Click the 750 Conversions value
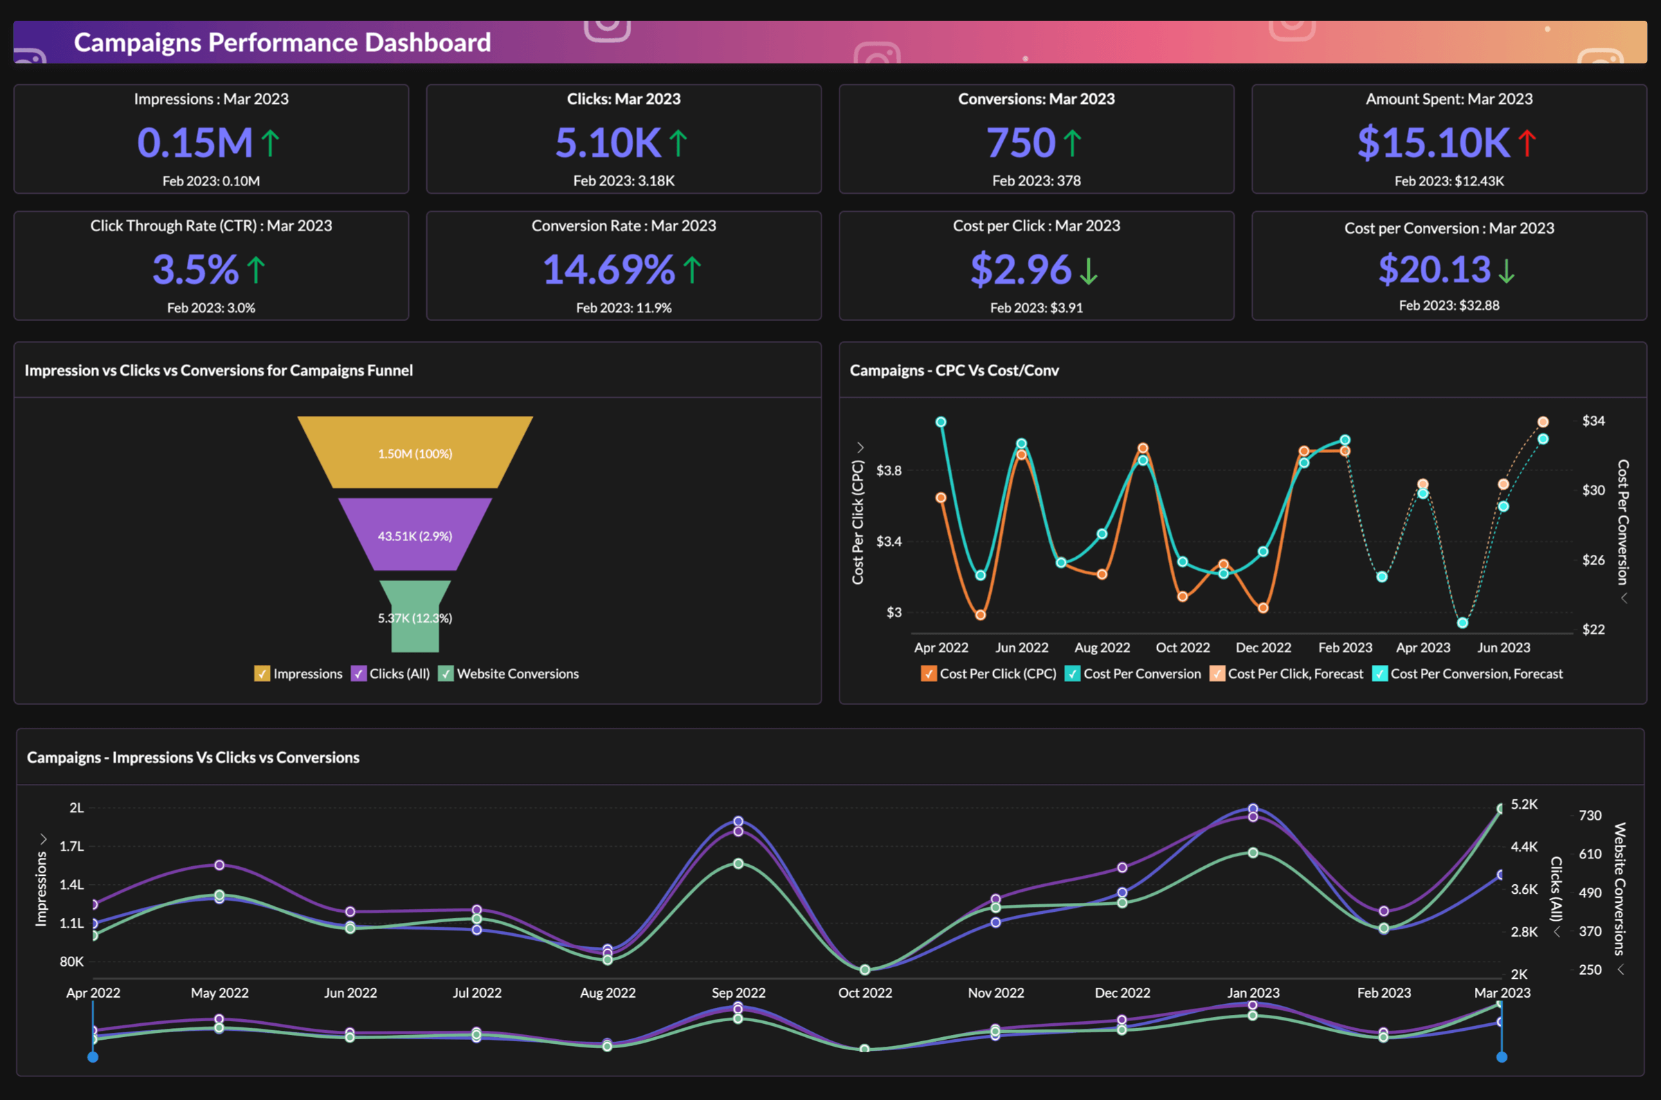 tap(1021, 143)
